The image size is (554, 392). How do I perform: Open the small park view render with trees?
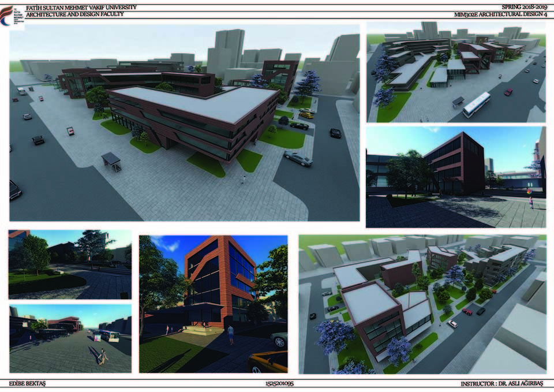point(70,264)
